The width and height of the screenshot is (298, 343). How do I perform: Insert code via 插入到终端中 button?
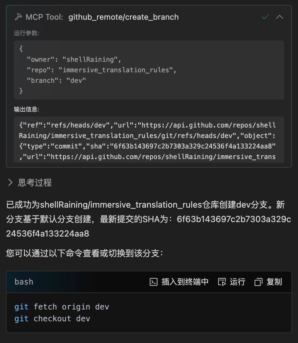(x=179, y=282)
